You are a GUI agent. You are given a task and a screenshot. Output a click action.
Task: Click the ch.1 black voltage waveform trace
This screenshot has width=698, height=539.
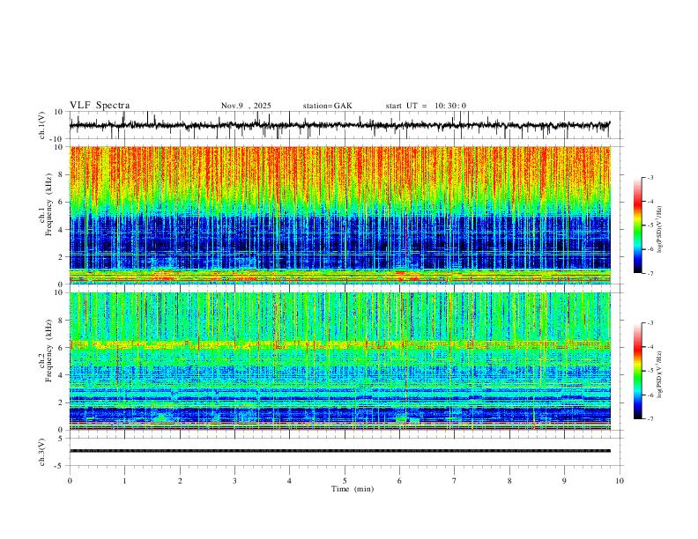(339, 125)
